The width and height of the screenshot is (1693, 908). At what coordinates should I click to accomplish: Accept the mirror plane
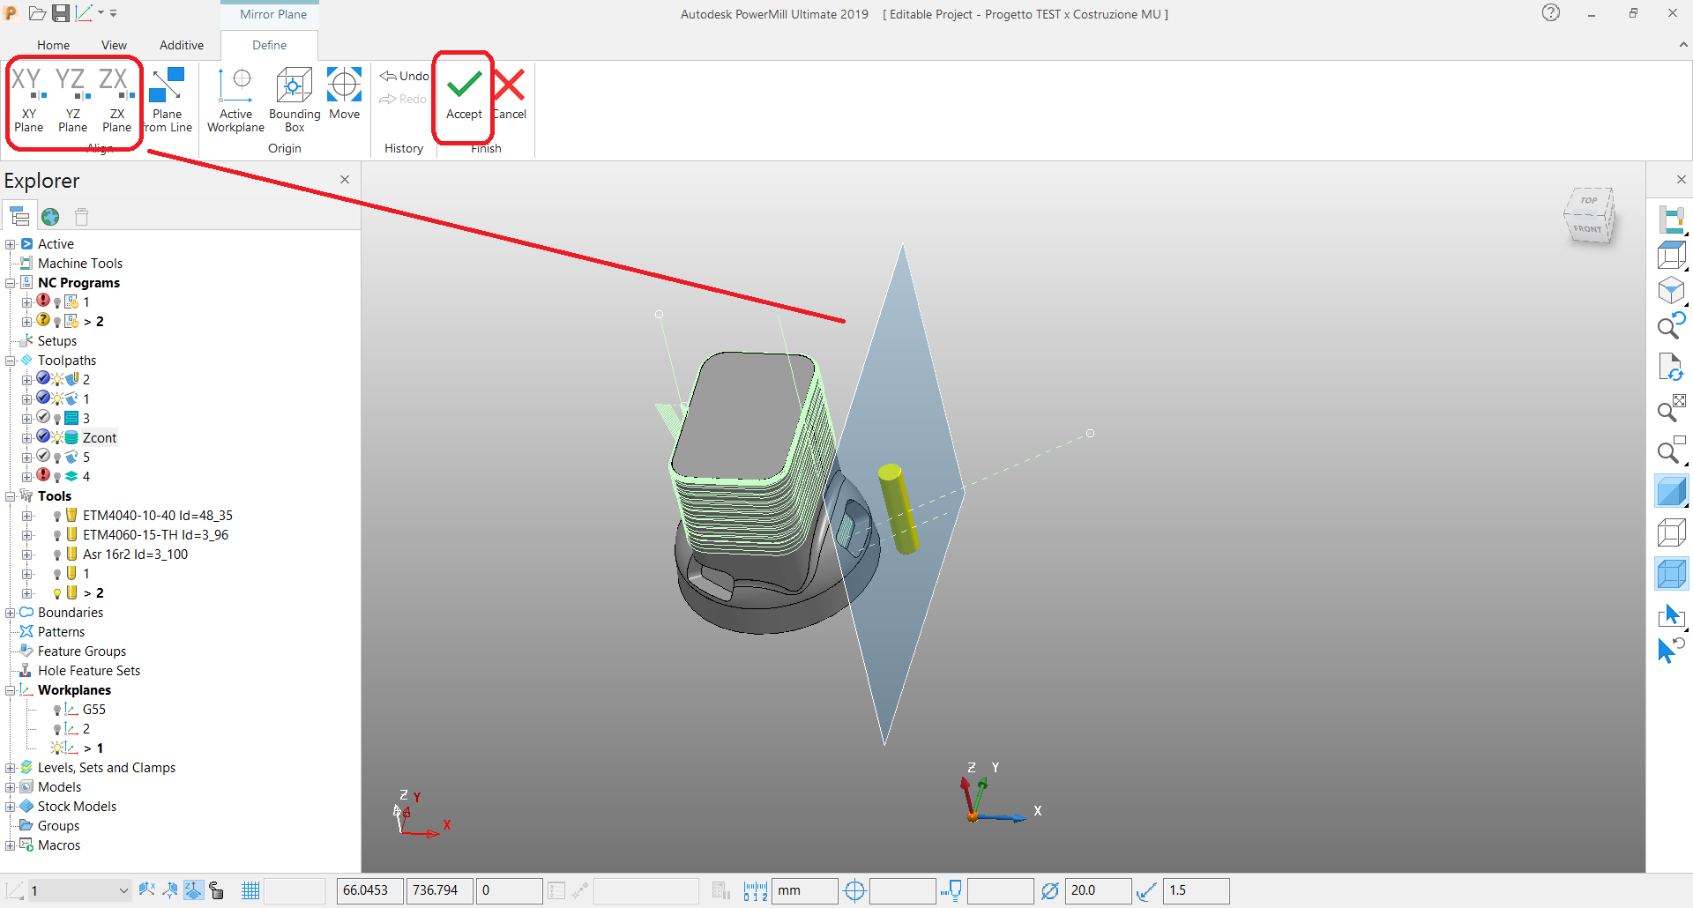464,93
